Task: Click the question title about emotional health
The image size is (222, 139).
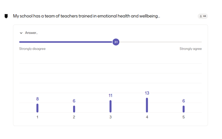Action: pos(86,16)
